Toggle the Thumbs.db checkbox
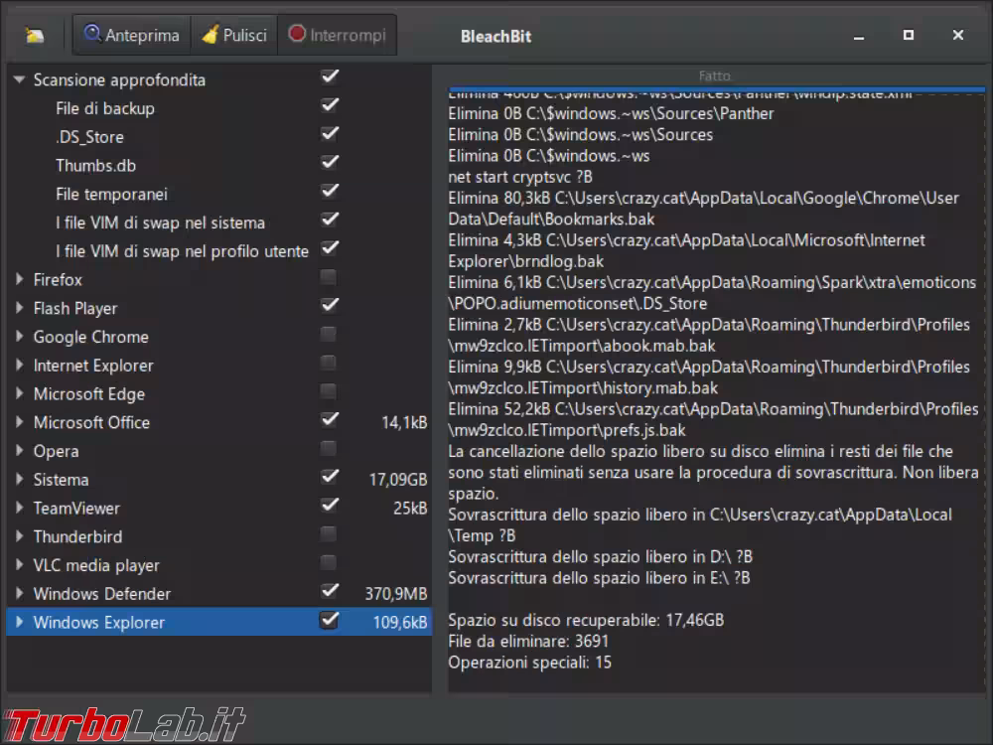 point(330,162)
